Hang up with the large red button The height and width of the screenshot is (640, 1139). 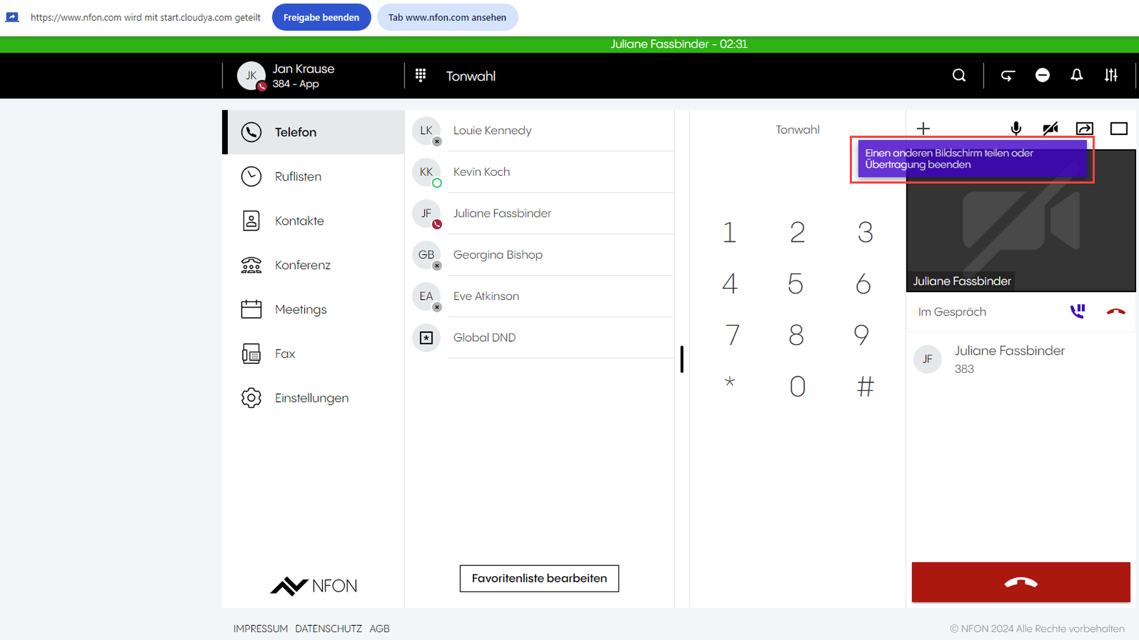pyautogui.click(x=1021, y=582)
